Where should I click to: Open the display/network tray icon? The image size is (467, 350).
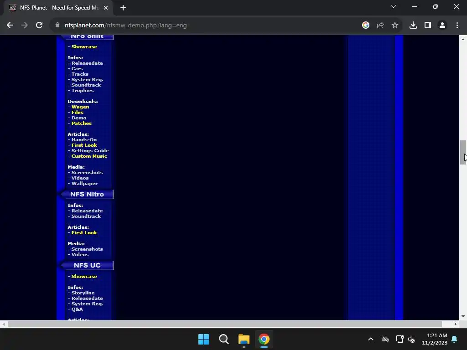pos(400,339)
